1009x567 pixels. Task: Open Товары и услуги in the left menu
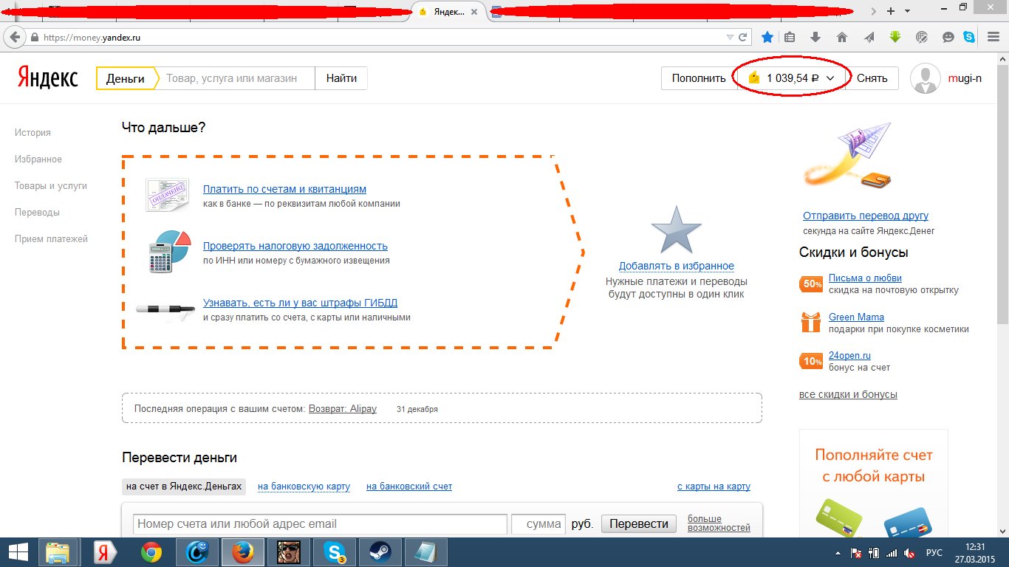pyautogui.click(x=51, y=186)
